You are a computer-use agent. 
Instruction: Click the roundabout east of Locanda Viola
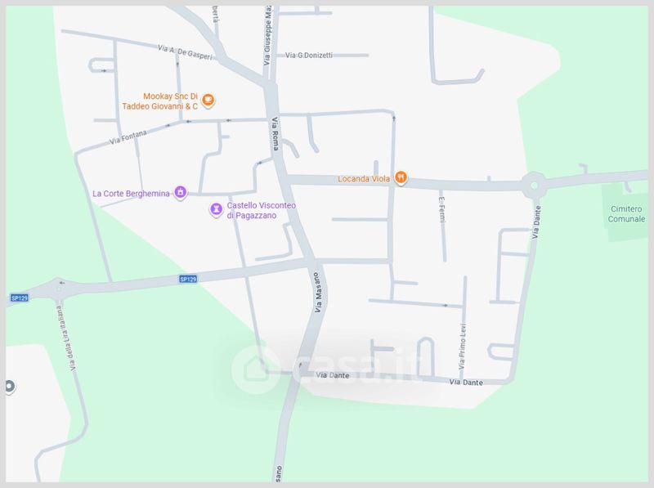click(x=534, y=186)
